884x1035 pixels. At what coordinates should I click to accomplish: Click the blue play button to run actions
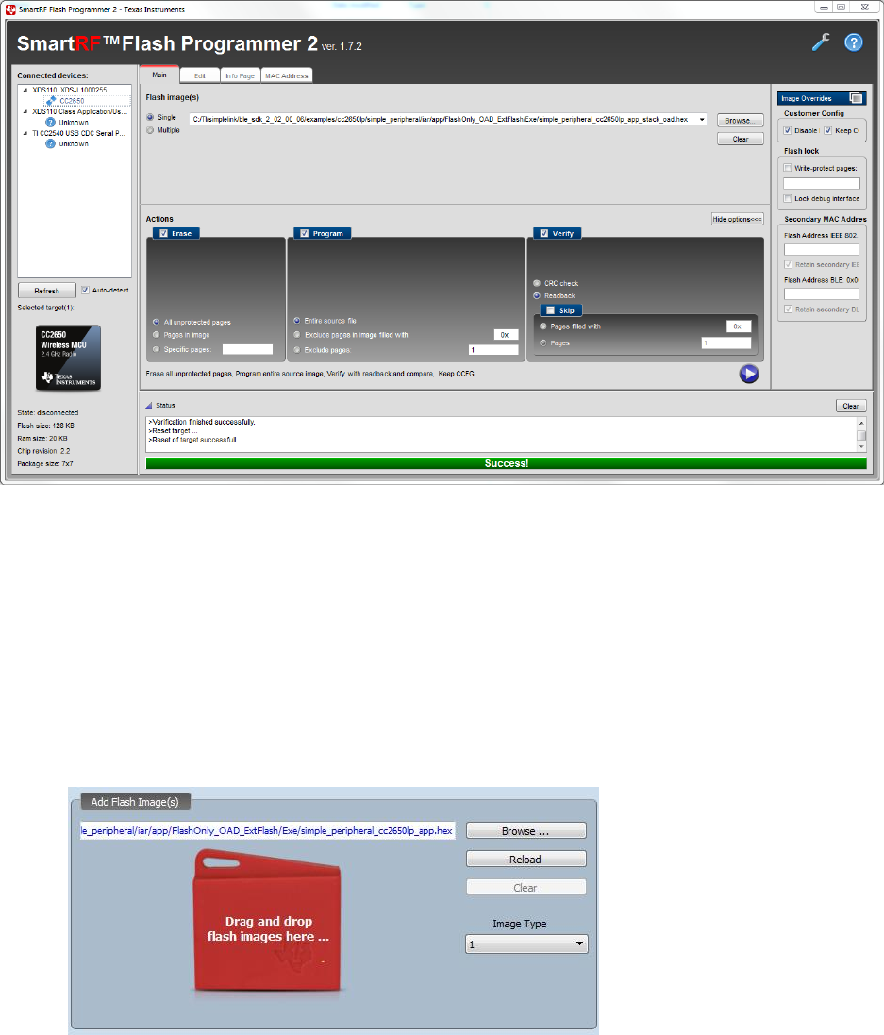[749, 374]
